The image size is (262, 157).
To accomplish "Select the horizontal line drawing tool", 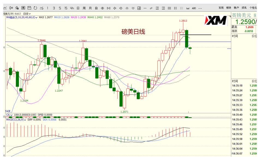I will (145, 8).
